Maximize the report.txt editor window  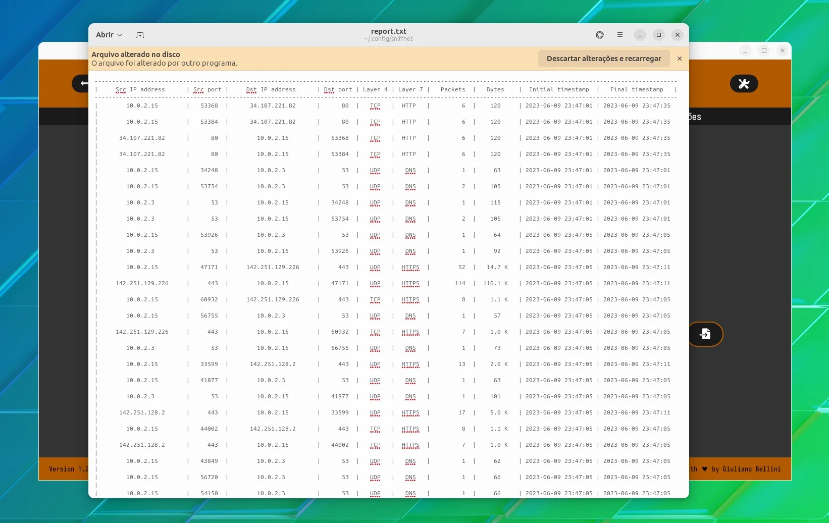[x=659, y=35]
